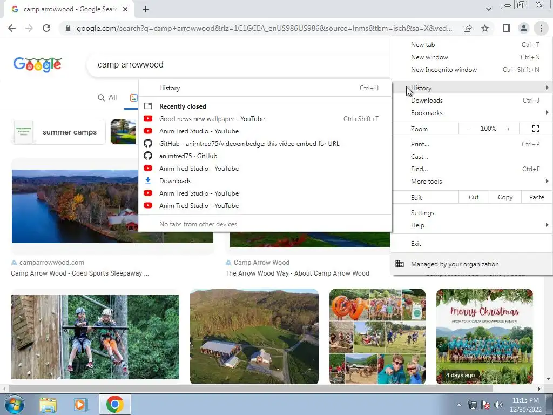Reopen Good news new wallpaper - YouTube
Viewport: 553px width, 415px height.
tap(265, 119)
